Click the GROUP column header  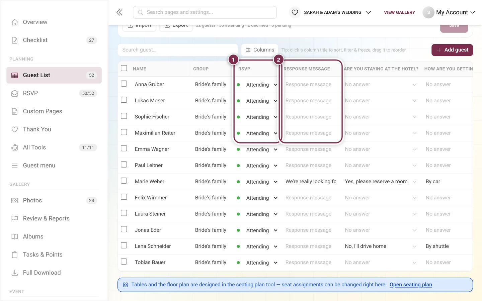(201, 69)
